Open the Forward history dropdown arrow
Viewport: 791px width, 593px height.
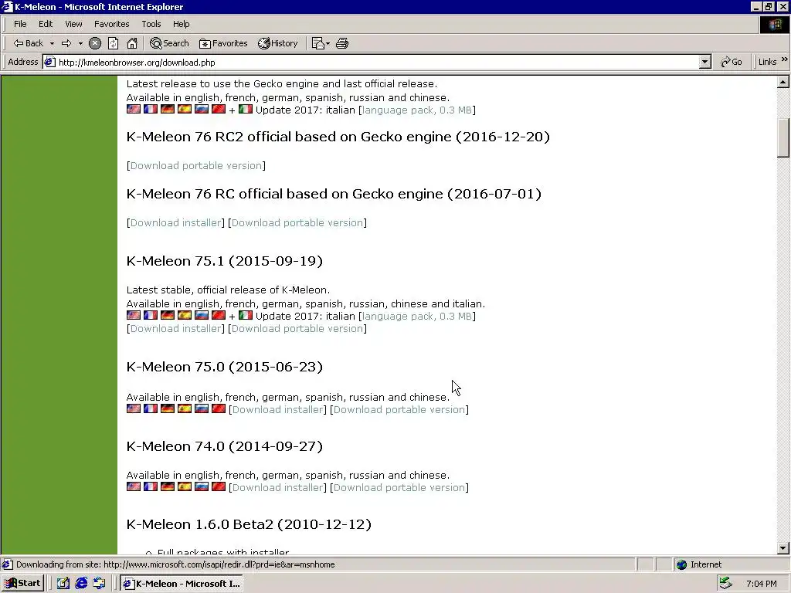(x=80, y=43)
